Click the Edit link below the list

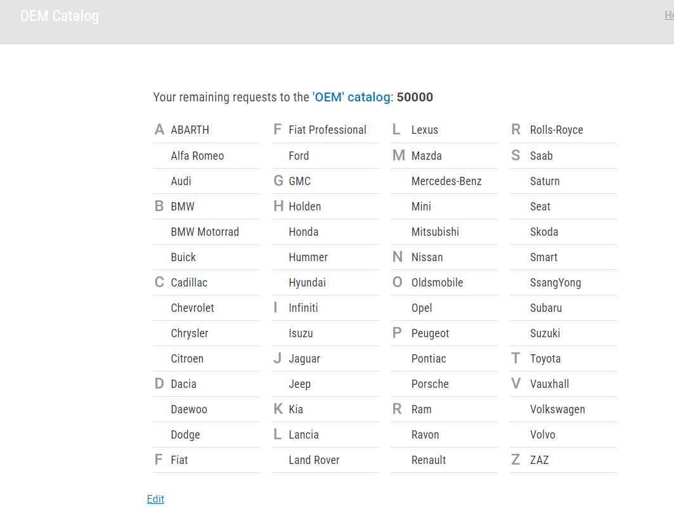[x=155, y=499]
